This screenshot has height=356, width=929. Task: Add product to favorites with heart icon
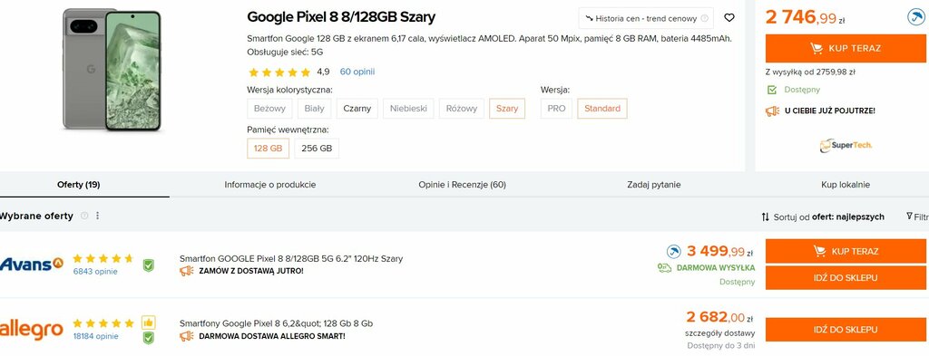pos(729,18)
